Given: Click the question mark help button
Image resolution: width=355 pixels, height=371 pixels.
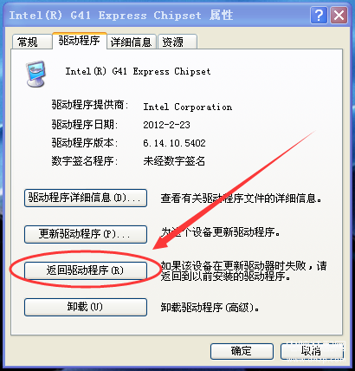Looking at the screenshot, I should coord(319,16).
